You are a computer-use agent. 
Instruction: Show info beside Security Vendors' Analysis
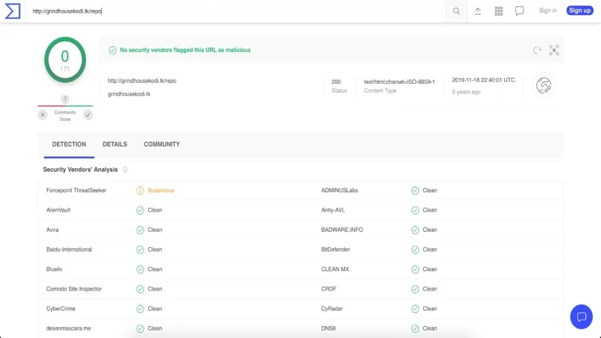coord(125,170)
